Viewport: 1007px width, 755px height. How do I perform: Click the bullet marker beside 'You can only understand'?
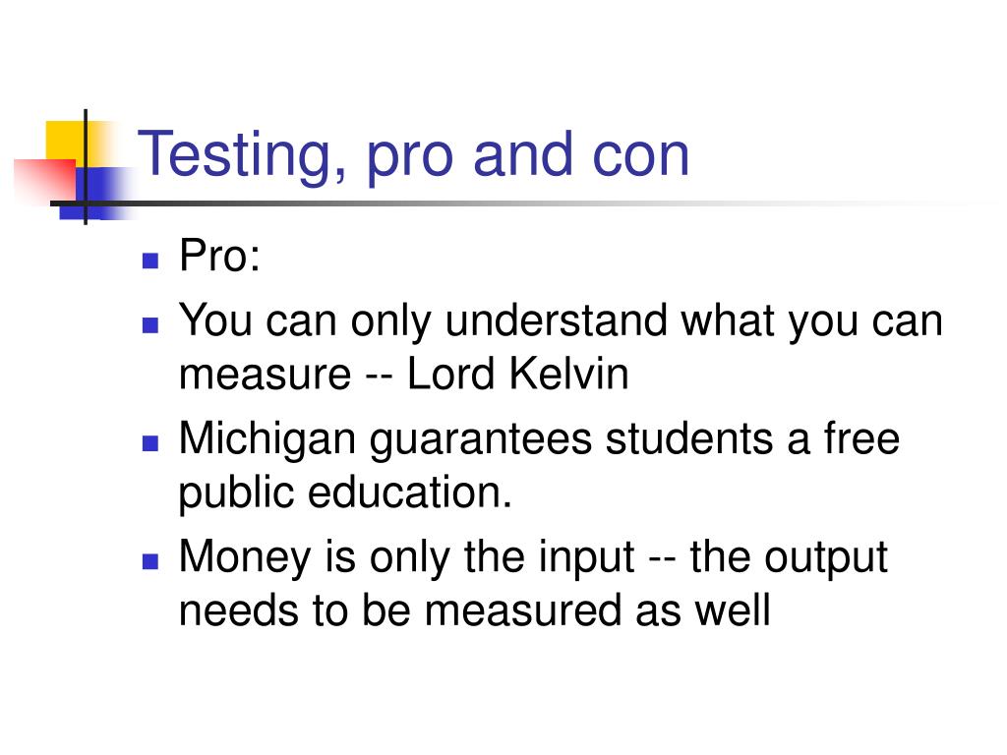[x=150, y=324]
